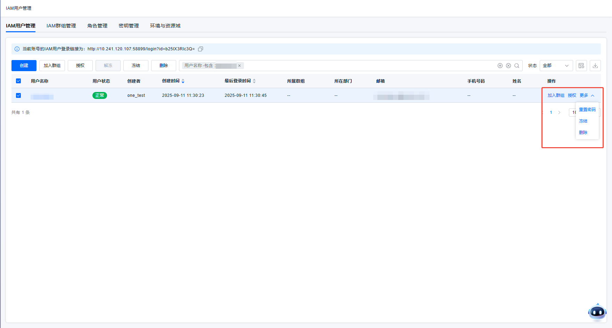This screenshot has width=612, height=328.
Task: Open the robot assistant chat icon
Action: coord(597,312)
